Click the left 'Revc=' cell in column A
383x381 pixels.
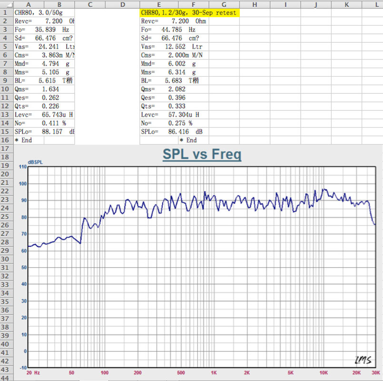(23, 21)
